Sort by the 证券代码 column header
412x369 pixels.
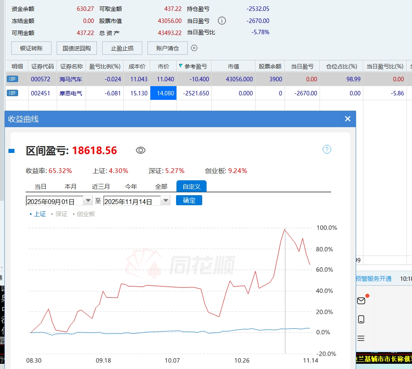click(42, 66)
